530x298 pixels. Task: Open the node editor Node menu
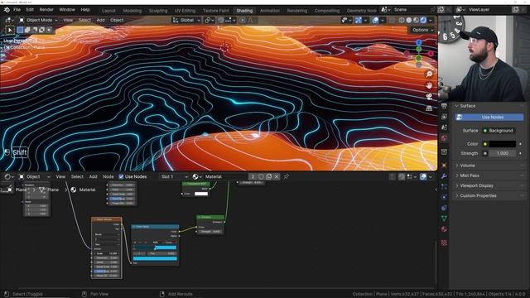108,176
